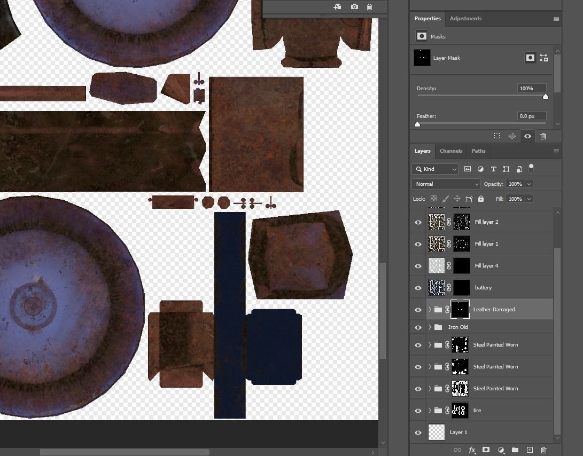Expand the tire group
The image size is (583, 456).
coord(430,410)
